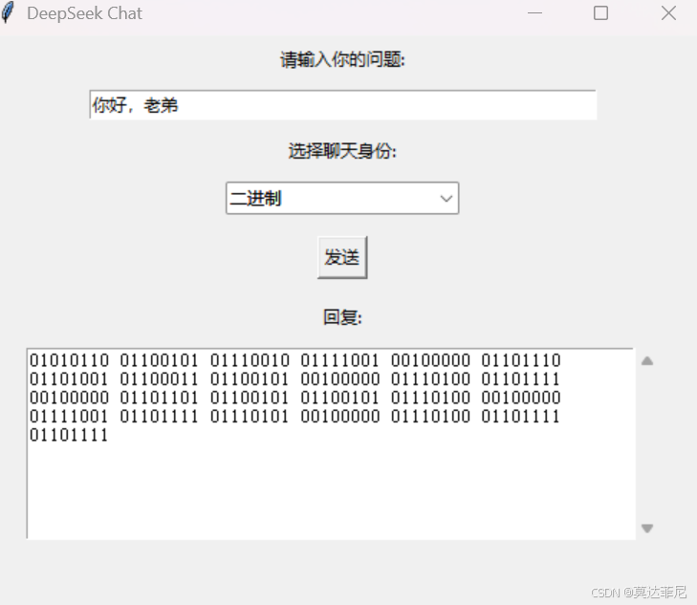
Task: Maximize the DeepSeek Chat window
Action: pyautogui.click(x=601, y=13)
